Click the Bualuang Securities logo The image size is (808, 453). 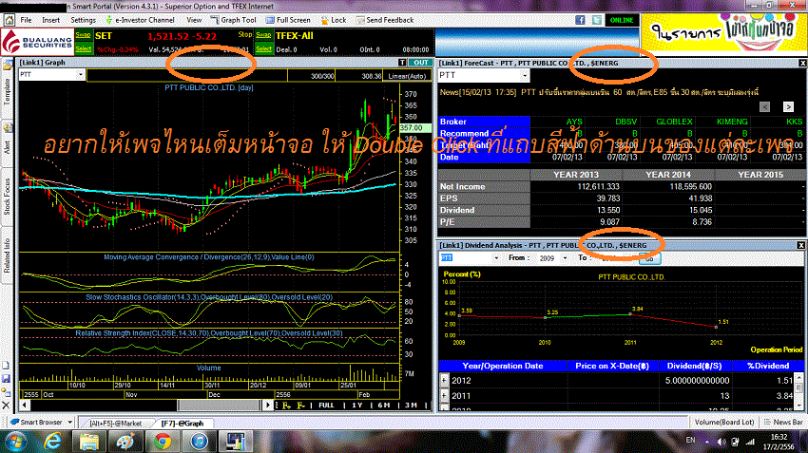click(x=37, y=42)
